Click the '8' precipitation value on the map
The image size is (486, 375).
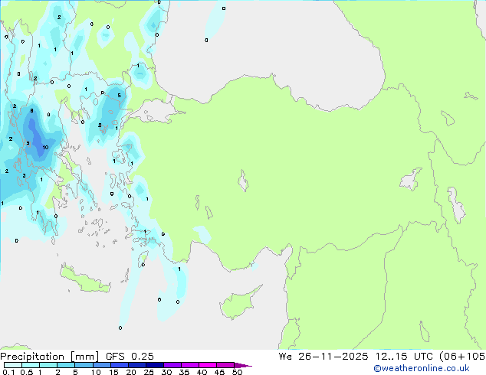coord(31,110)
